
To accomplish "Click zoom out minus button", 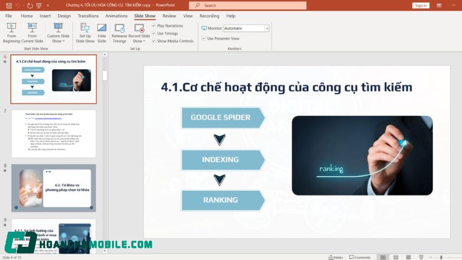I will pyautogui.click(x=430, y=257).
